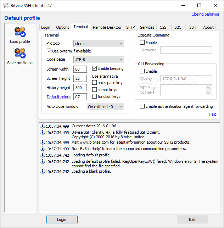Open the Code page UTF-8 dropdown
Screen dimensions: 224x228
[99, 60]
